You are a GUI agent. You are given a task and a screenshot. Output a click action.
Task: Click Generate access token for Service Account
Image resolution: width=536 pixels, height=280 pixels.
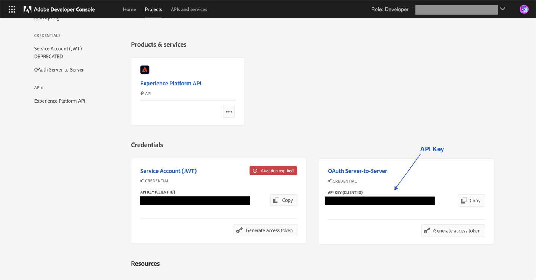point(265,230)
